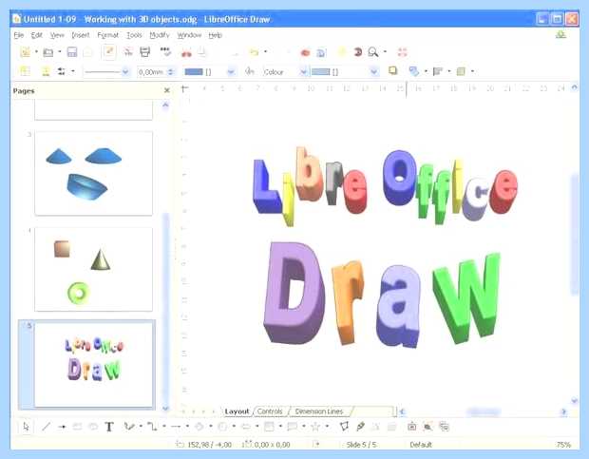This screenshot has height=459, width=589.
Task: Expand the Alignment dropdown arrow
Action: (x=449, y=71)
